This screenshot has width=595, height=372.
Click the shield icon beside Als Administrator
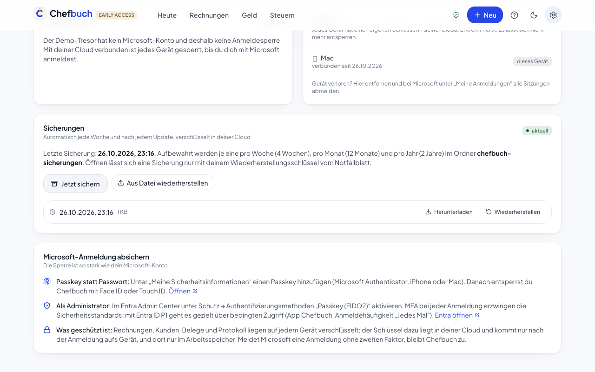tap(47, 306)
